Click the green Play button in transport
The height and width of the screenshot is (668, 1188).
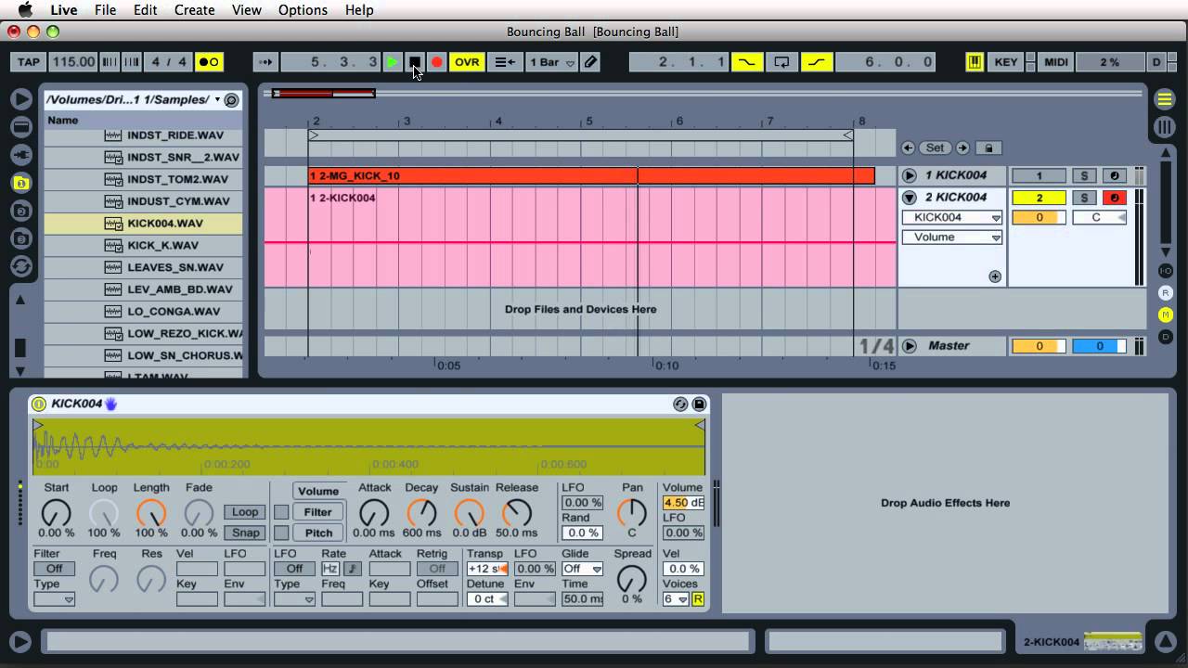393,62
